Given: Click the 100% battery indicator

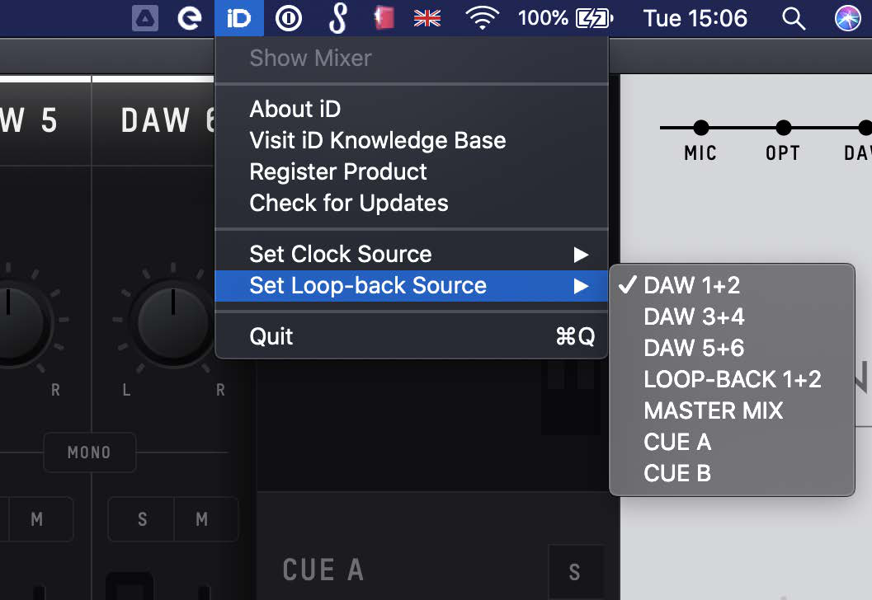Looking at the screenshot, I should click(x=565, y=18).
